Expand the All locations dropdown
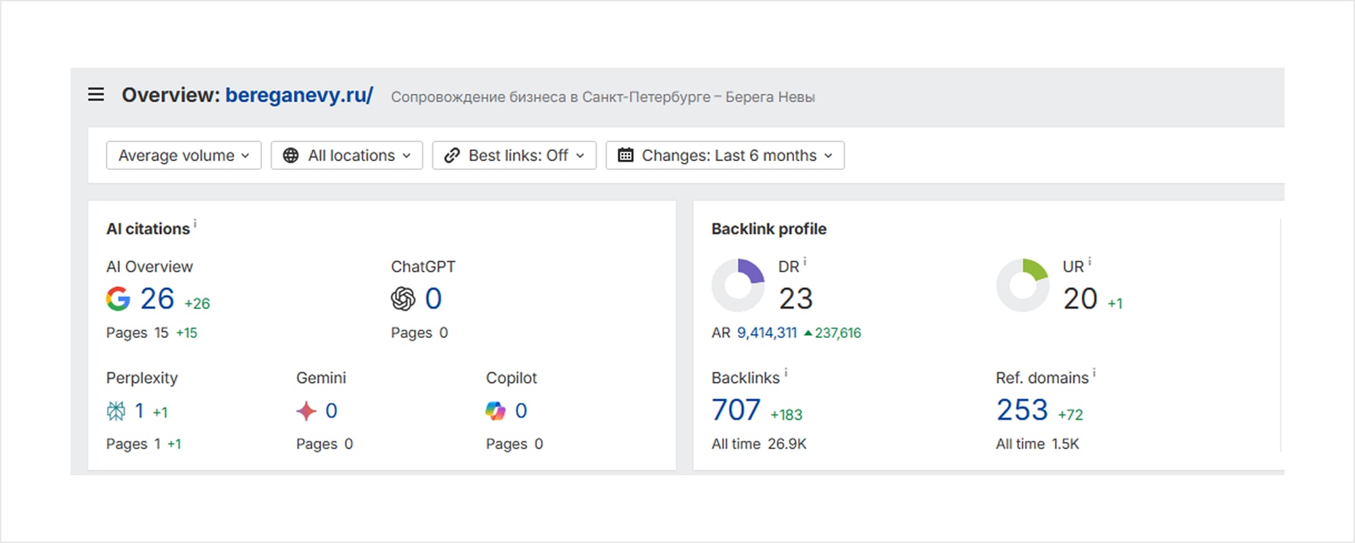 tap(347, 155)
